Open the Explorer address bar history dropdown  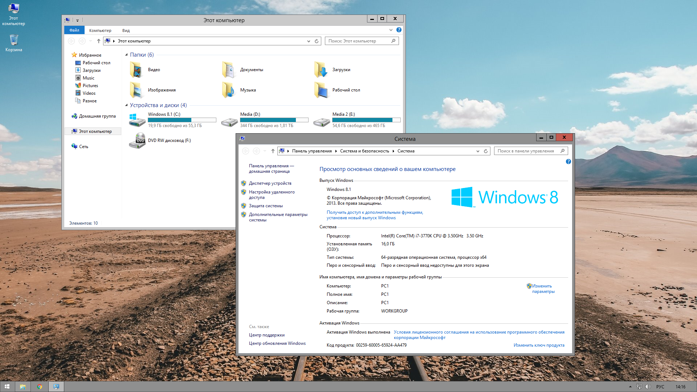(x=309, y=41)
